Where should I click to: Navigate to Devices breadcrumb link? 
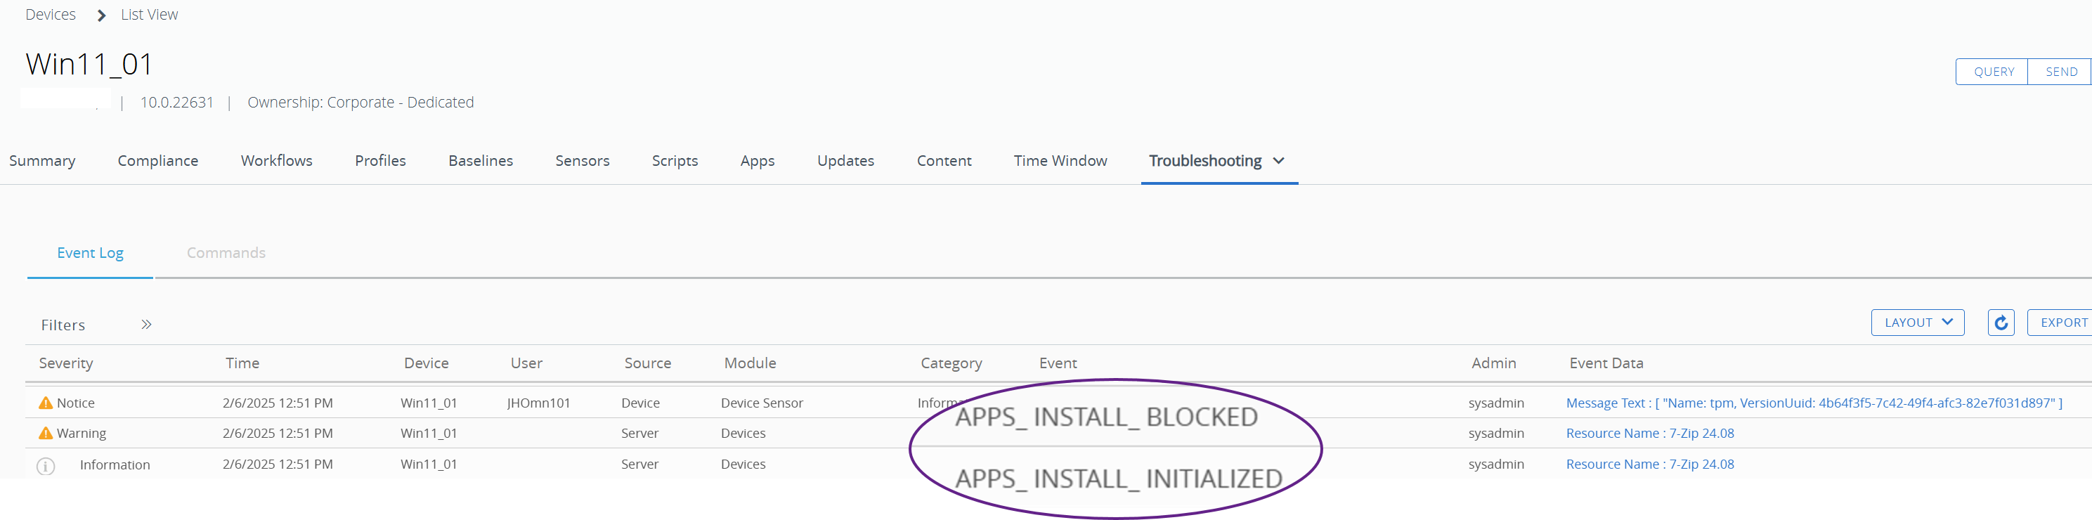[51, 15]
